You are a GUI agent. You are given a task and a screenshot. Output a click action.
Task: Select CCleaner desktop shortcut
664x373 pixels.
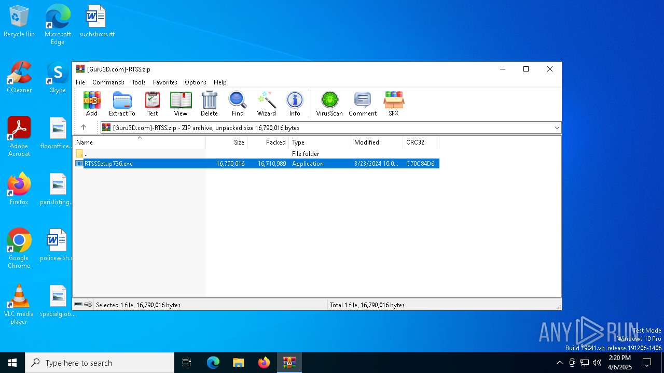pyautogui.click(x=19, y=77)
